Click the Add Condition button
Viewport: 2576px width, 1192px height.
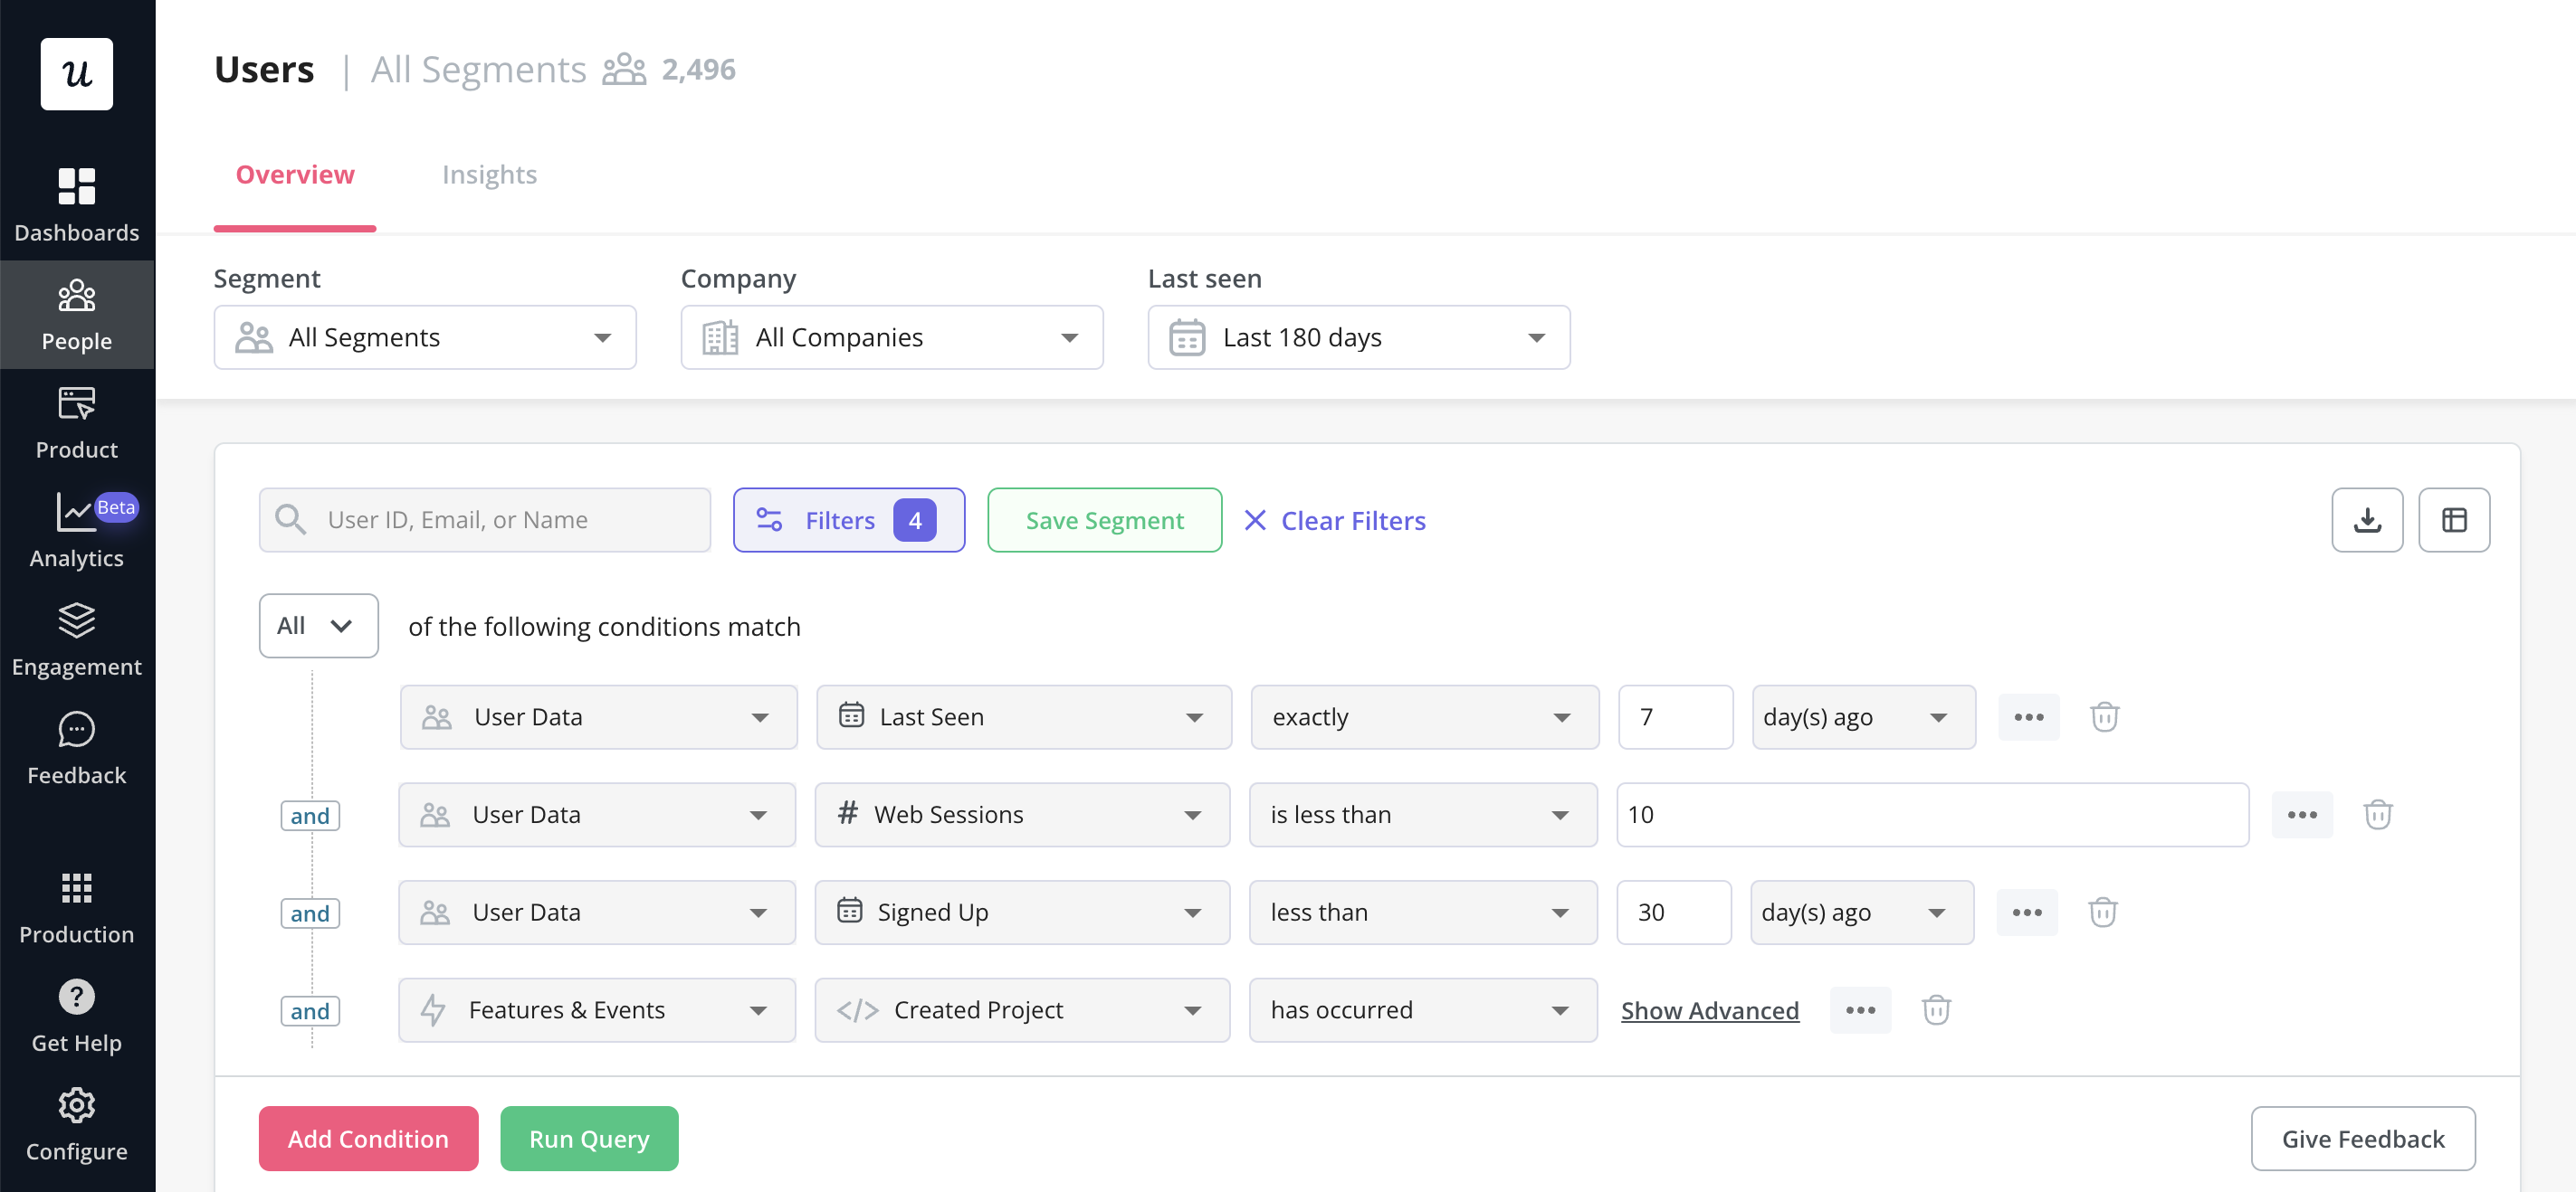[x=368, y=1138]
